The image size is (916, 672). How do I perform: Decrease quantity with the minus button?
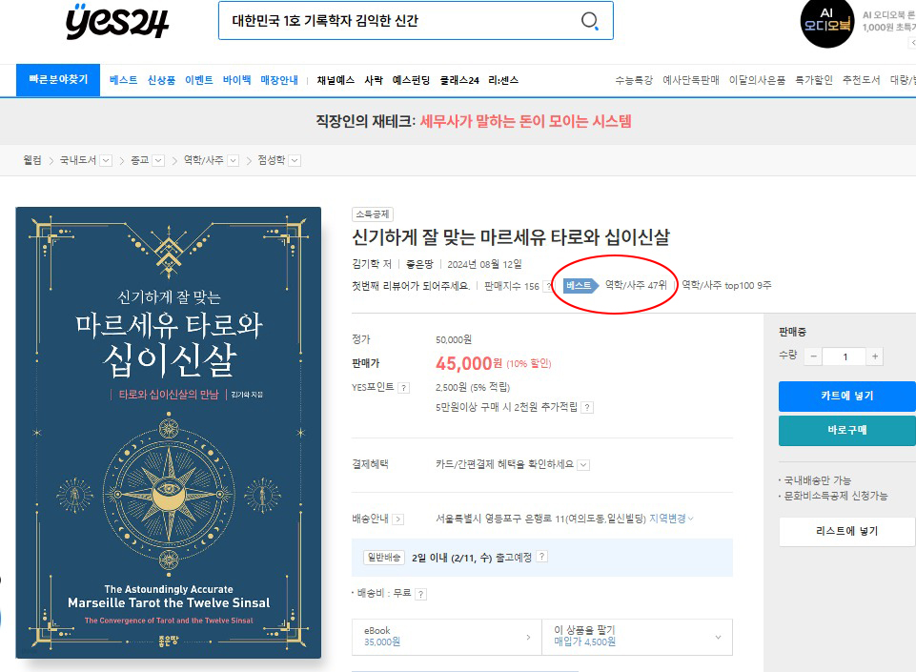coord(813,356)
